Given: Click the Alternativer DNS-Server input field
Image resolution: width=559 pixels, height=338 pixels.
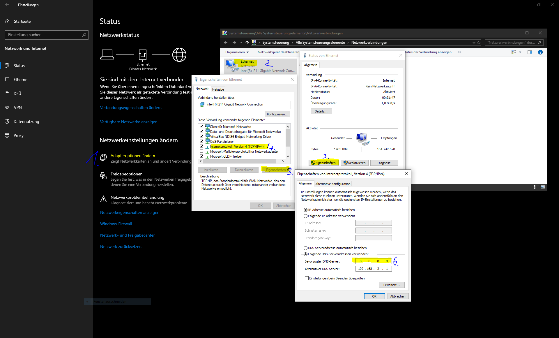Looking at the screenshot, I should pyautogui.click(x=374, y=269).
